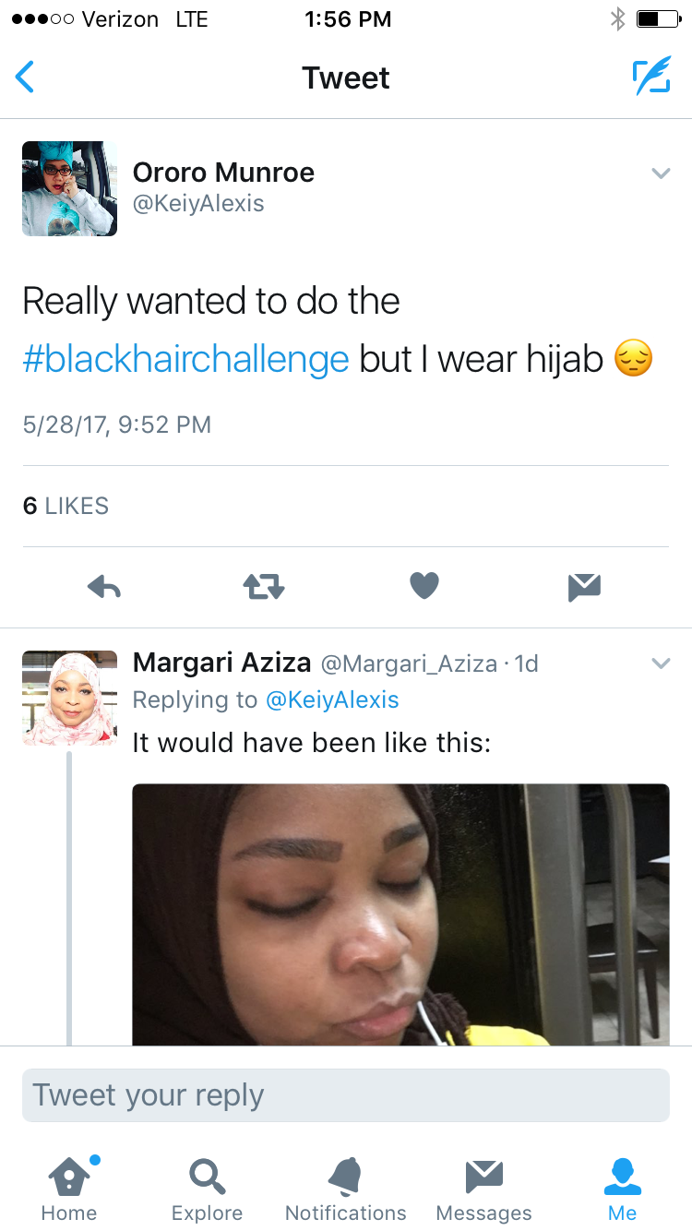Open the #blackhairchallenge hashtag link

(185, 359)
